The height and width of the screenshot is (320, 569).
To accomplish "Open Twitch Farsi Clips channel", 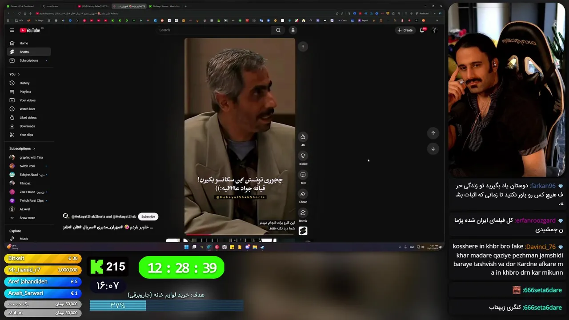I will point(29,200).
